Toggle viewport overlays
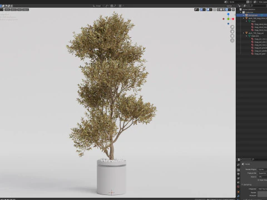Viewport: 267px width, 200px height. click(x=208, y=9)
